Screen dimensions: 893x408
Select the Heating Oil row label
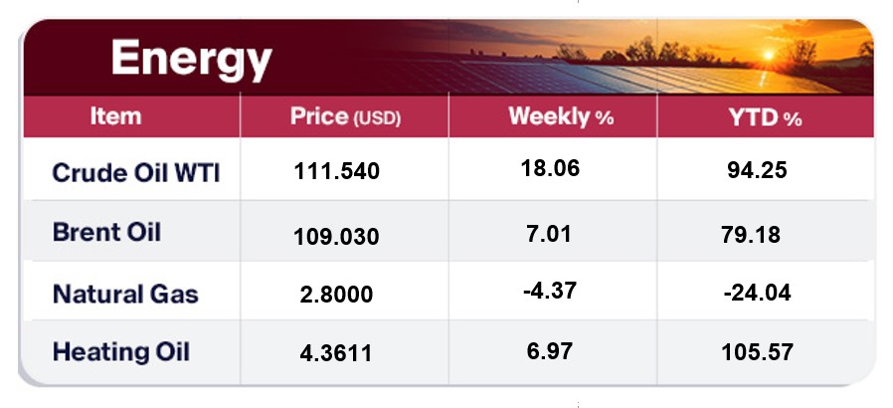coord(120,351)
